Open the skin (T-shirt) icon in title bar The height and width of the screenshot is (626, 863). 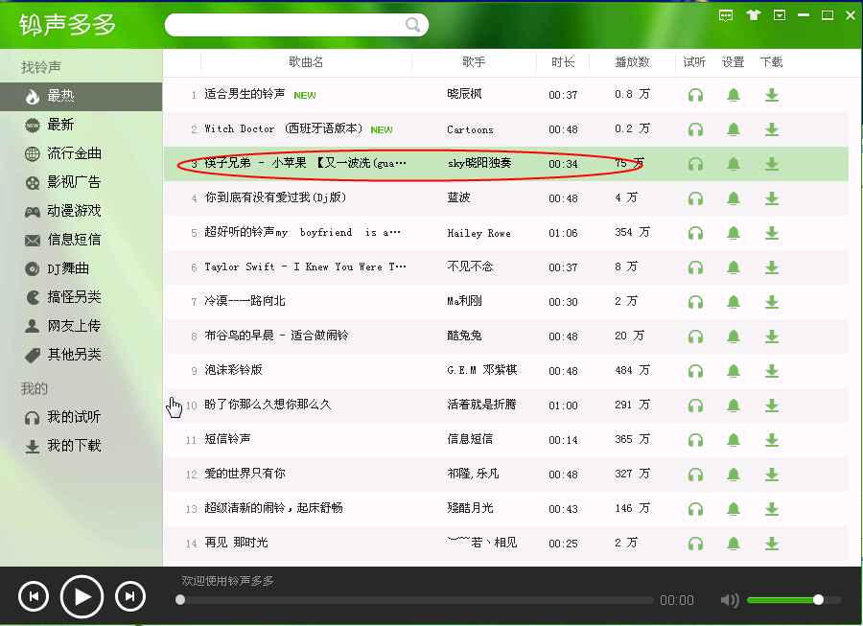[753, 14]
